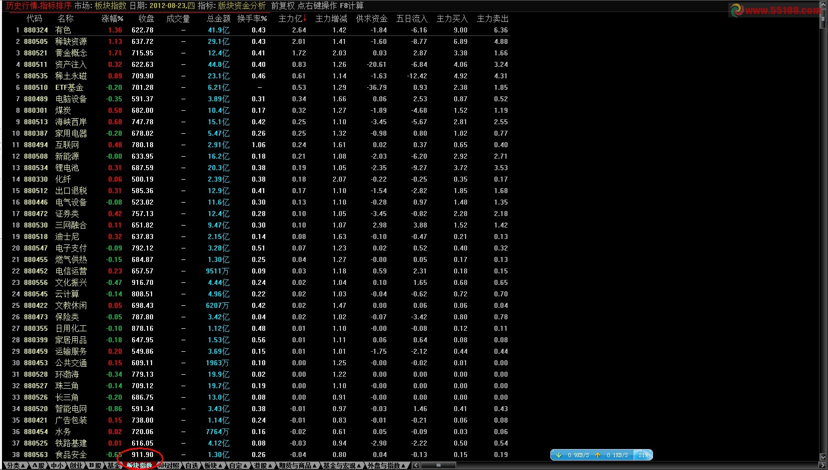The image size is (828, 470).
Task: Expand the 板块 tab dropdown
Action: click(x=213, y=466)
